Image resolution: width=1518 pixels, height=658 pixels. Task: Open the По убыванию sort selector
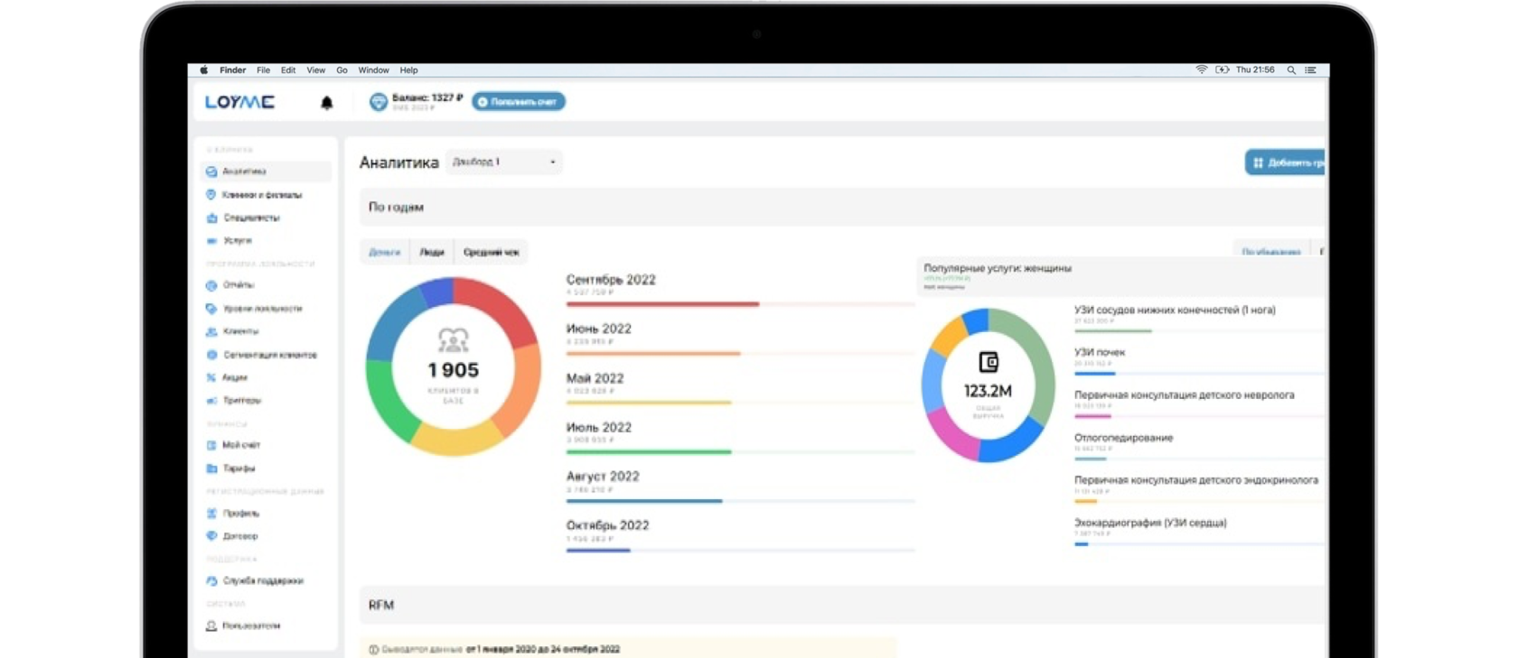(x=1271, y=252)
